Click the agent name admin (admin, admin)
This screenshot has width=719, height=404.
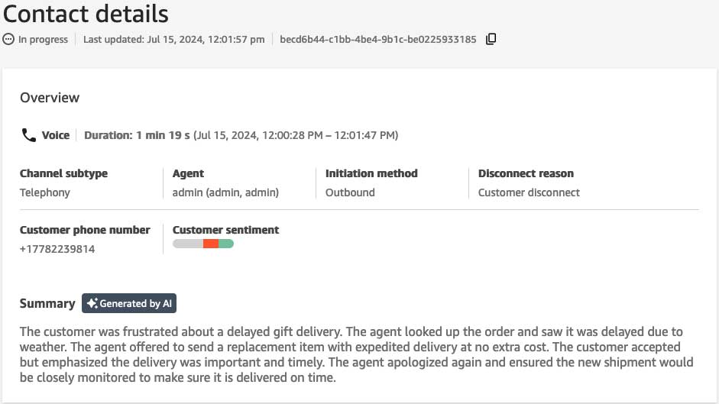pyautogui.click(x=225, y=192)
